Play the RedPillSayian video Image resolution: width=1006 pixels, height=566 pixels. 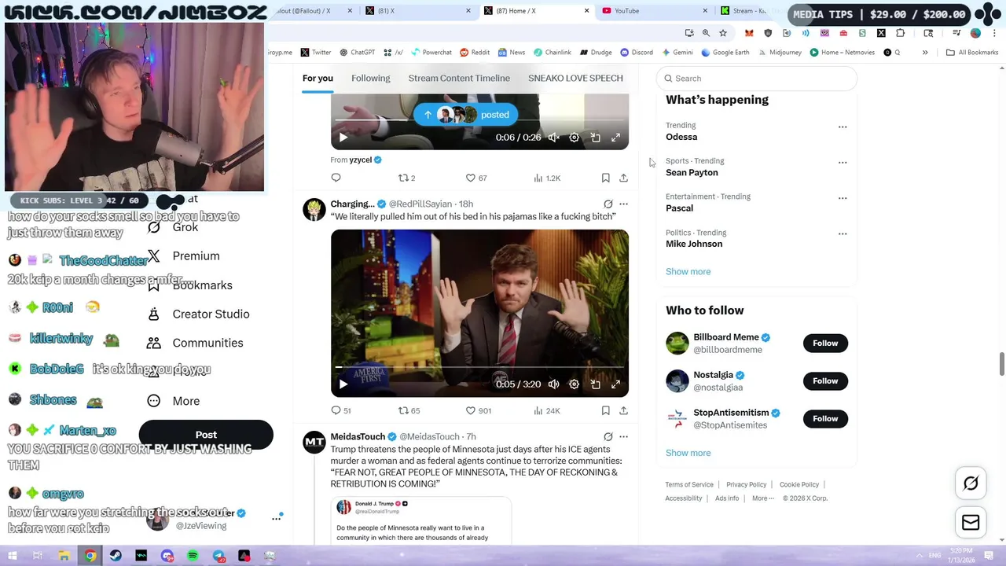(343, 384)
